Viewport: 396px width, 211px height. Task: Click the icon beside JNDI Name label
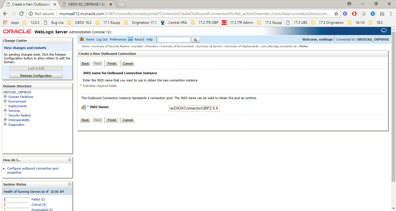tap(83, 107)
